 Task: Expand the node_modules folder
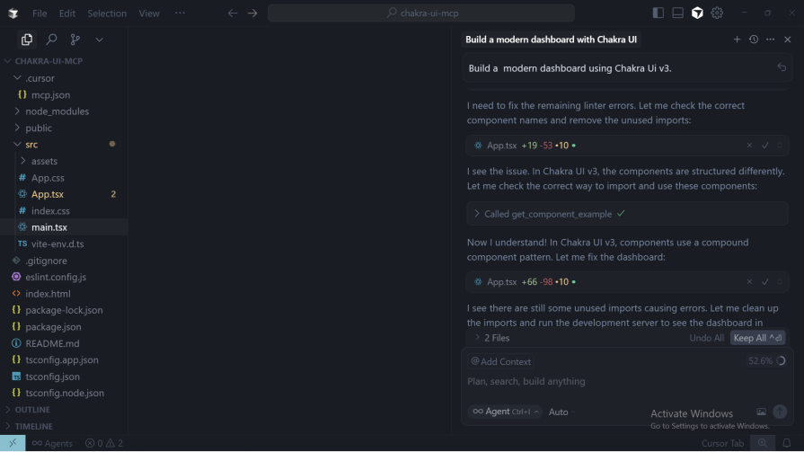(57, 111)
